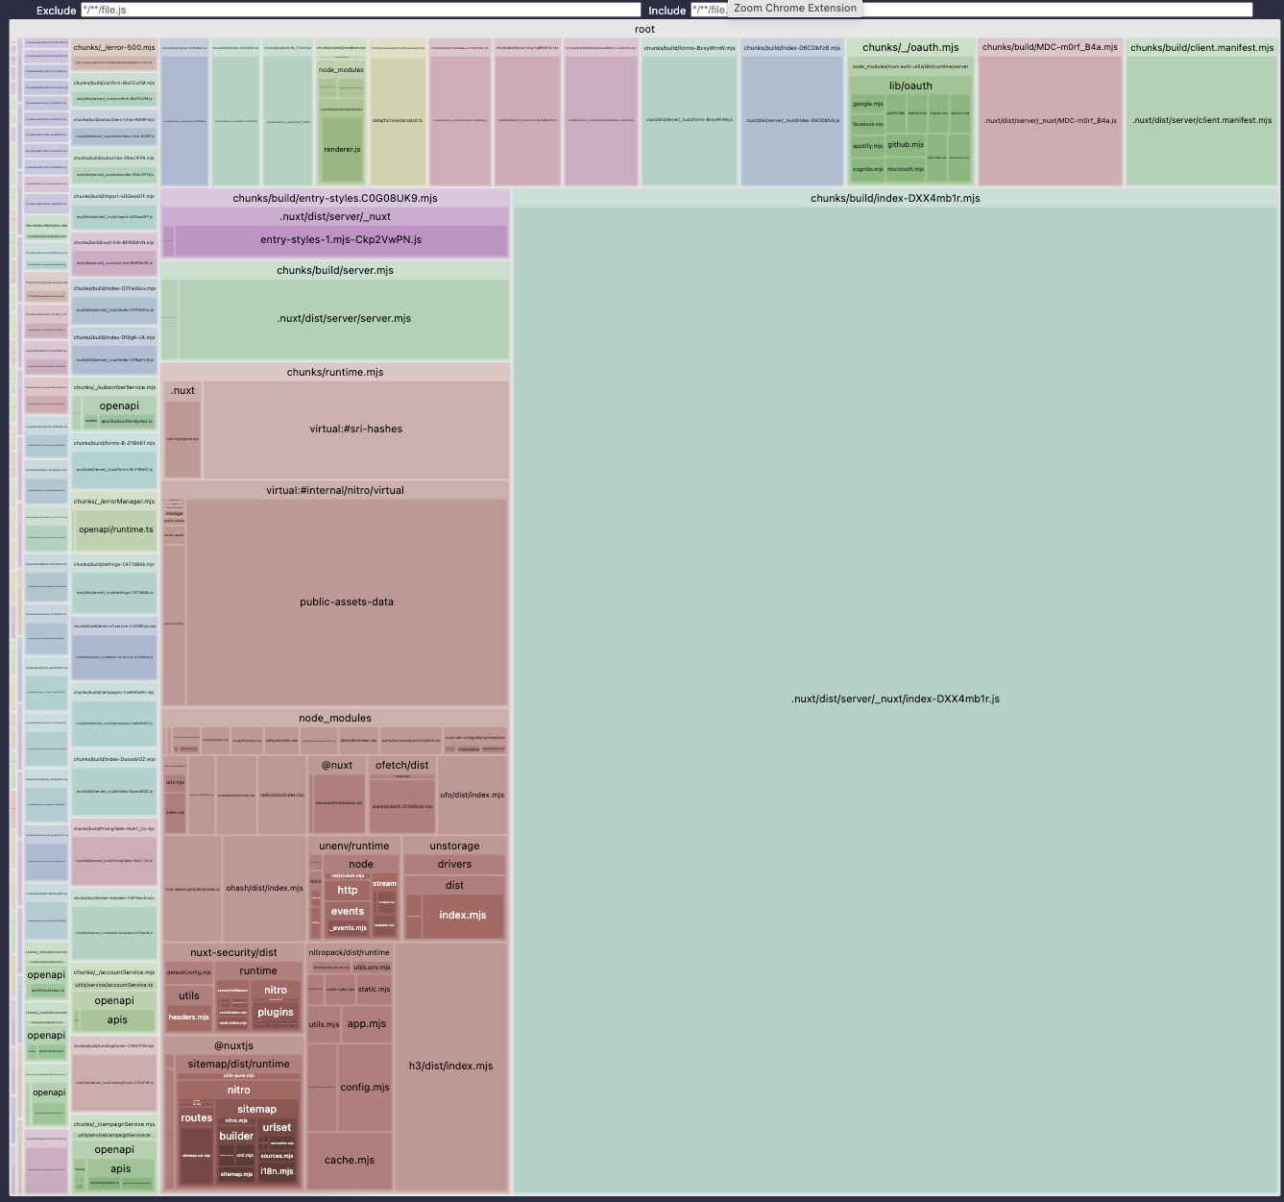Select the static.mjs block
This screenshot has height=1202, width=1284.
[x=374, y=989]
